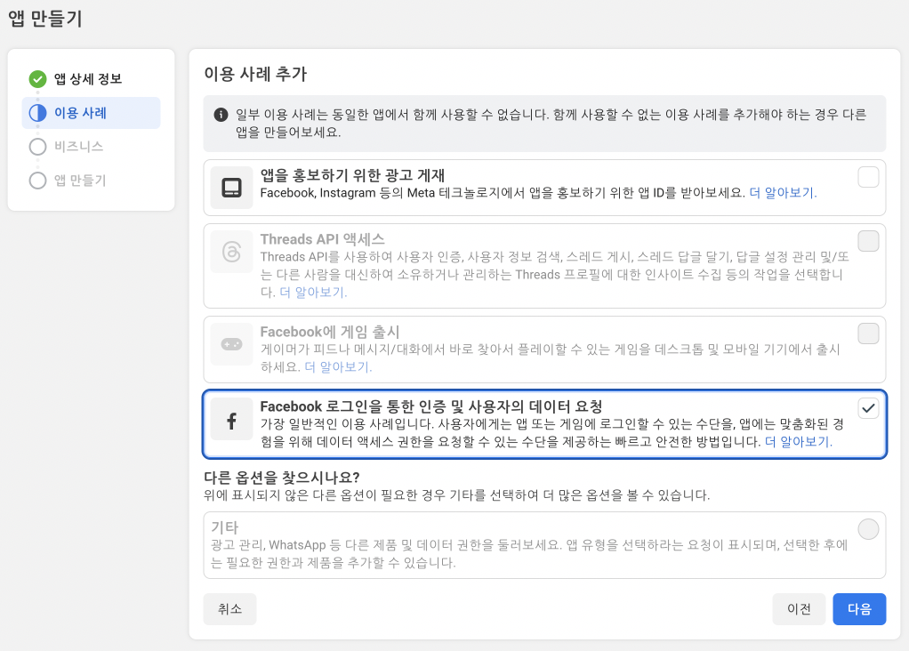Click 더 알아보기 link under Facebook에 게임 출시
Image resolution: width=909 pixels, height=651 pixels.
pos(338,367)
